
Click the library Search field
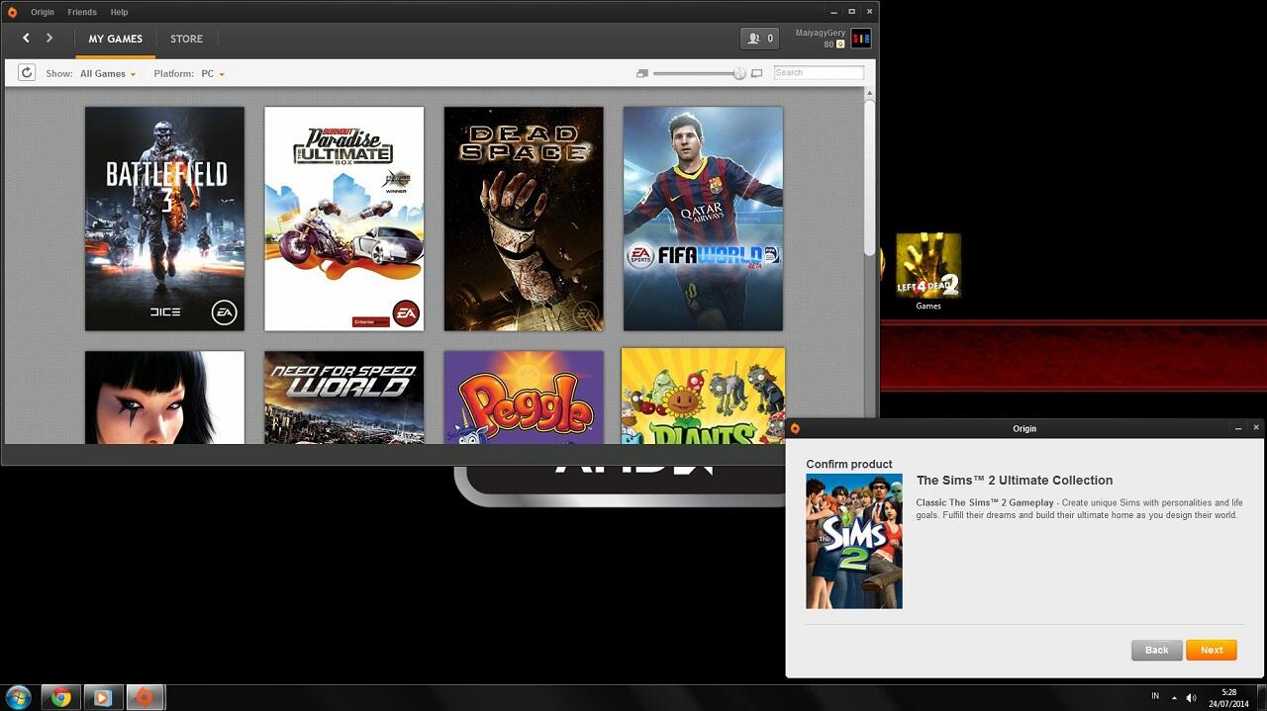(x=819, y=72)
